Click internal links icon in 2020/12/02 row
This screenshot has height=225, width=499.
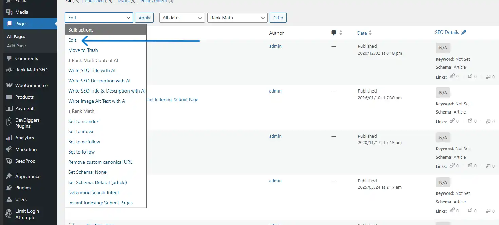pyautogui.click(x=452, y=76)
